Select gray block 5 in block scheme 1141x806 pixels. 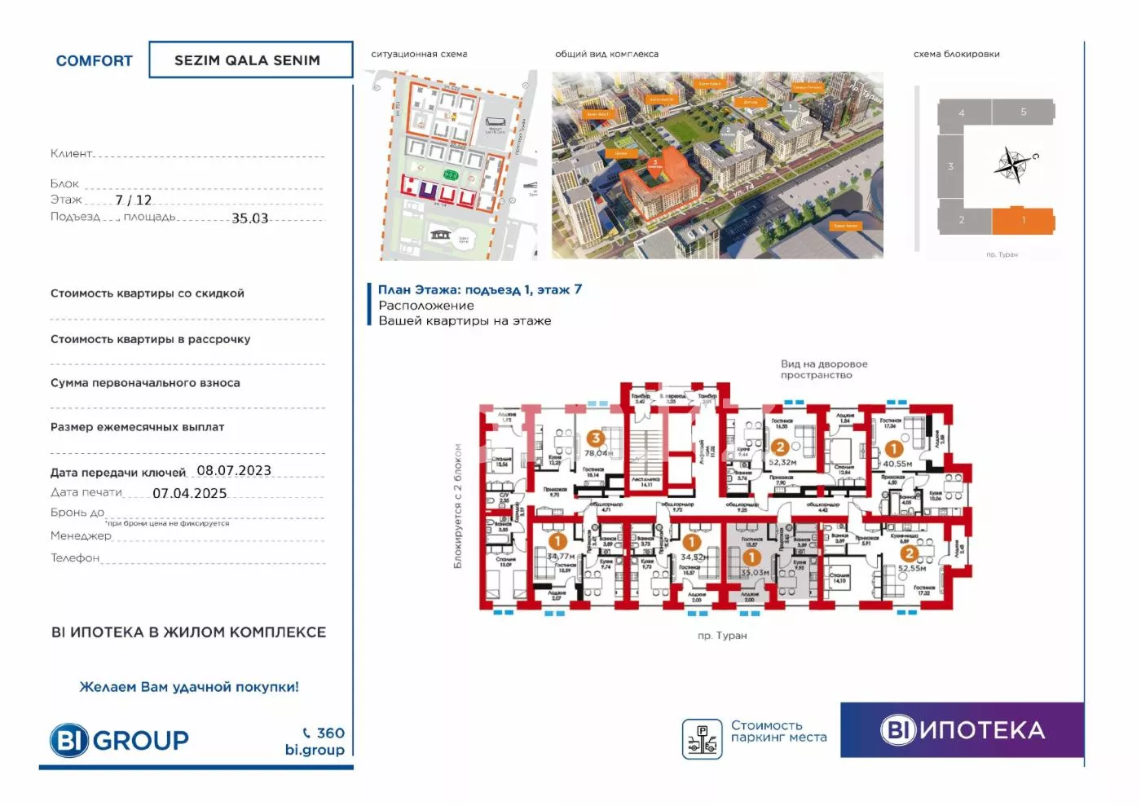click(x=1024, y=112)
